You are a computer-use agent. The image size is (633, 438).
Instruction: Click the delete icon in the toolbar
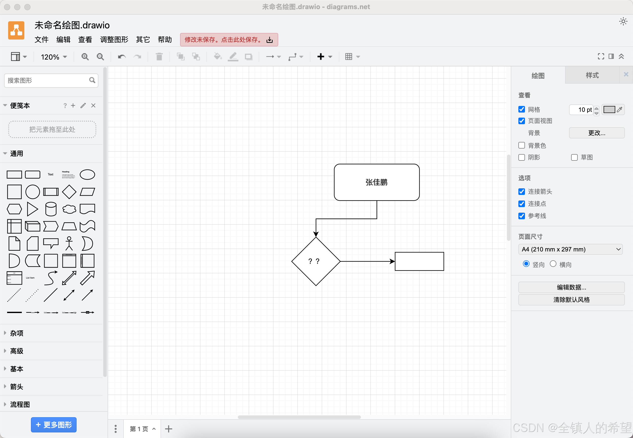(x=159, y=57)
